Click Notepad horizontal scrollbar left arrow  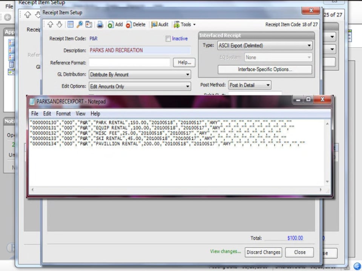click(32, 190)
